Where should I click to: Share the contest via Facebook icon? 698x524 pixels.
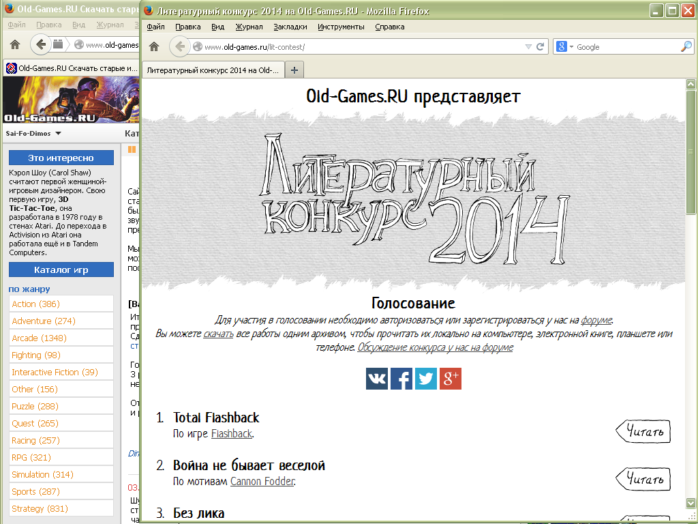tap(401, 379)
